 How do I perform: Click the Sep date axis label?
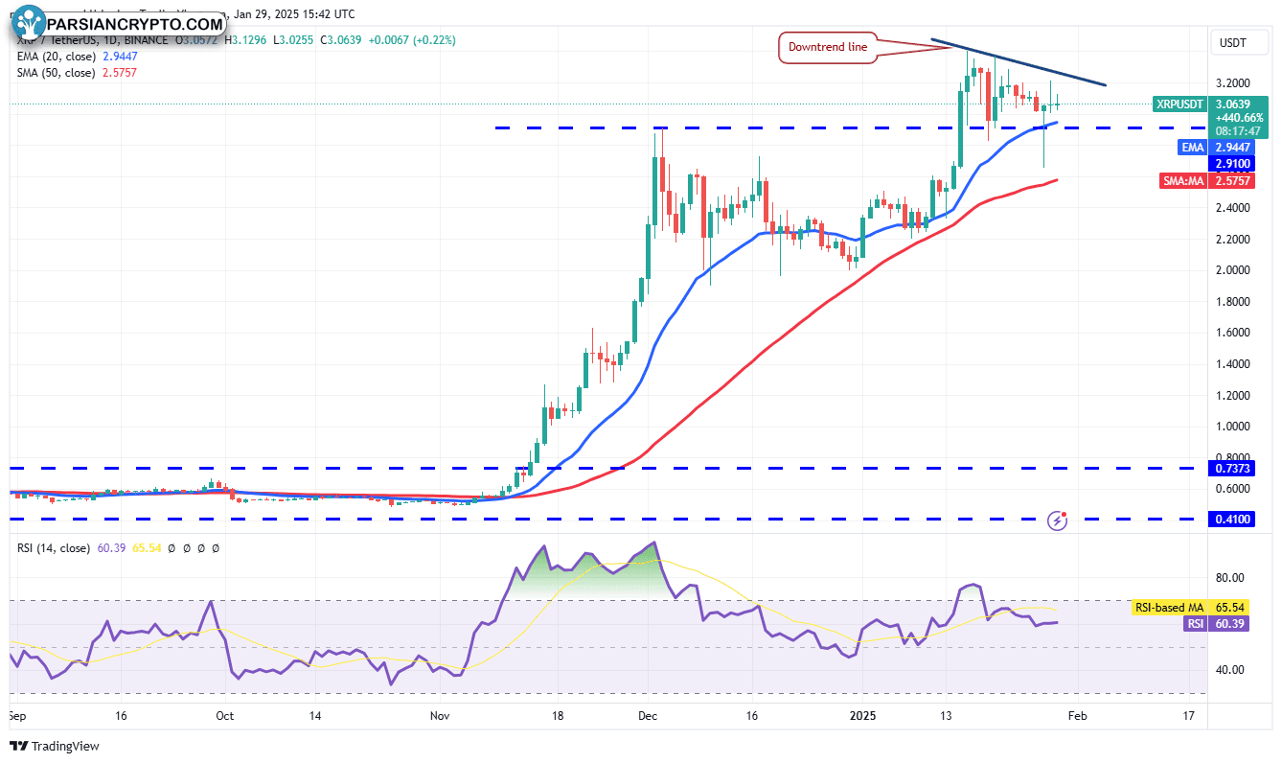(x=17, y=715)
